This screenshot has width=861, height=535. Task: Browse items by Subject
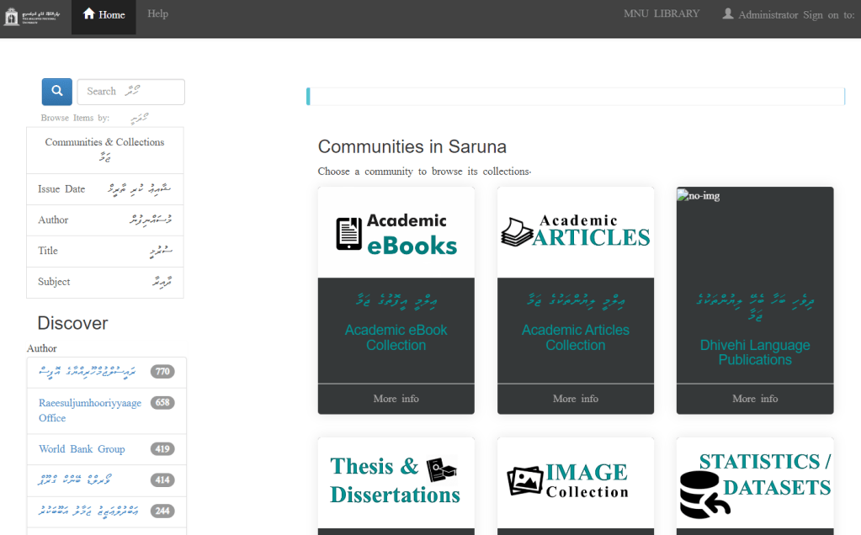[x=54, y=282]
